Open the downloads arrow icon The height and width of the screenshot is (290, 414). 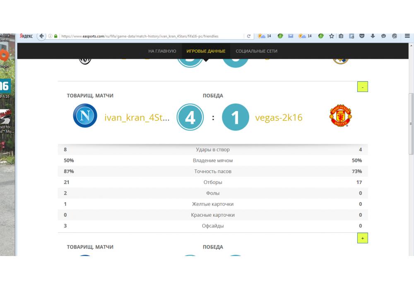click(373, 36)
